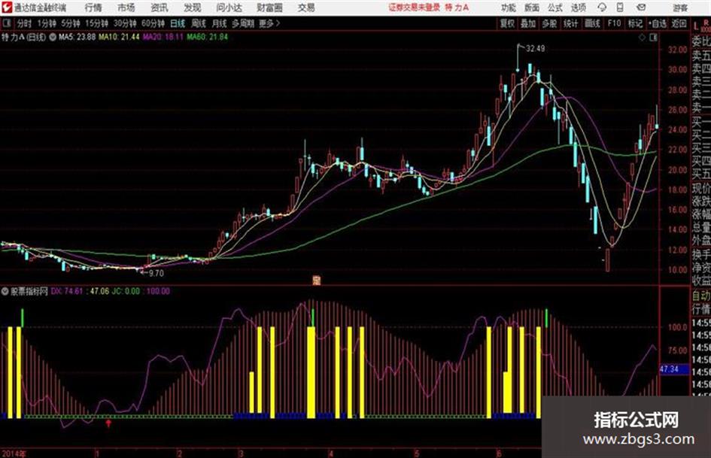Click the 自选 add-to-watchlist button

658,23
